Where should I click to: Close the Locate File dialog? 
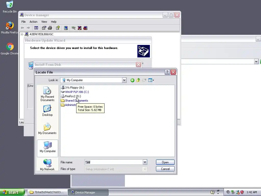pos(173,72)
